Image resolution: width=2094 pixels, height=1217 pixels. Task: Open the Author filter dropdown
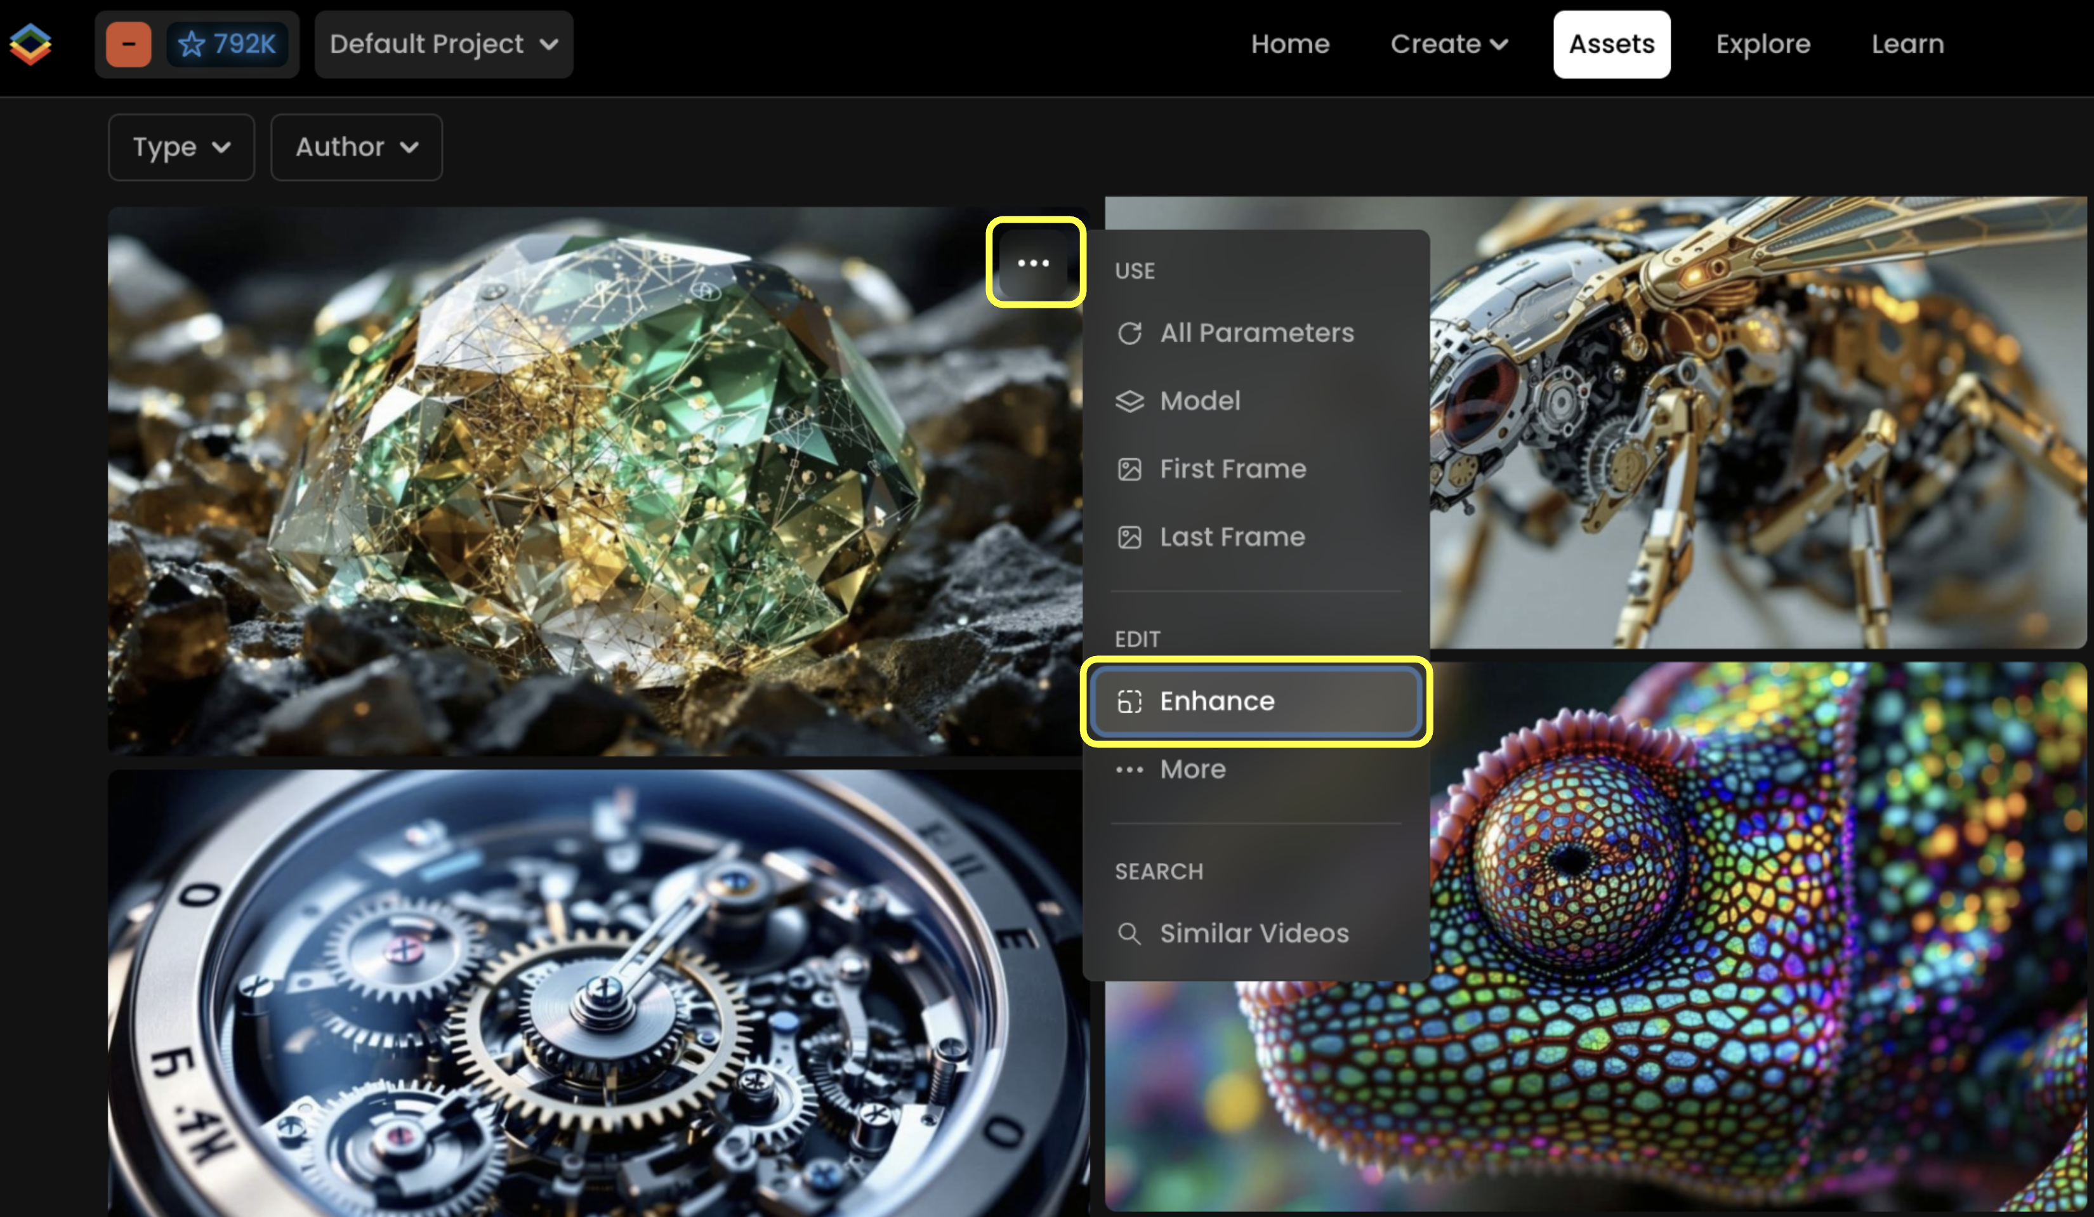point(357,147)
